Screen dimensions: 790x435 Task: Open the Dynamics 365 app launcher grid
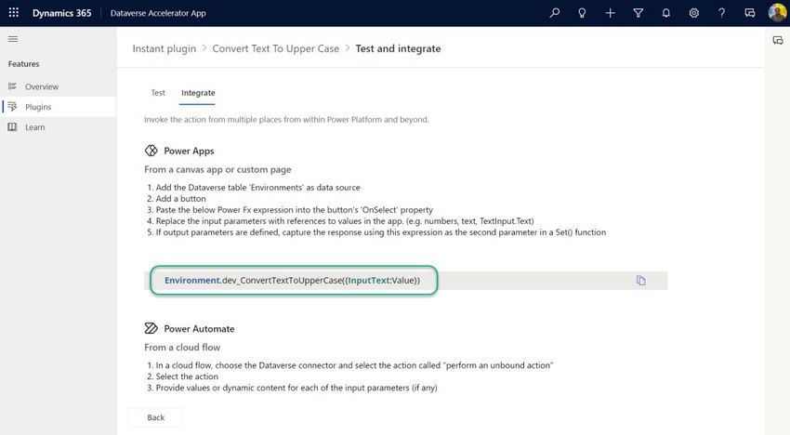click(14, 13)
